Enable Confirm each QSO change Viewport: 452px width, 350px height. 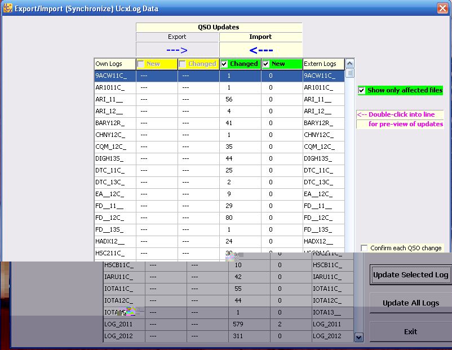tap(364, 249)
